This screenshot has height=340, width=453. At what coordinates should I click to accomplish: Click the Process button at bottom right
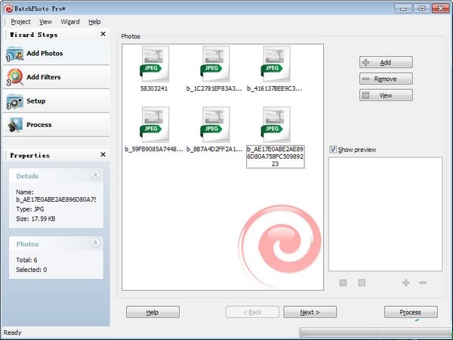coord(411,312)
